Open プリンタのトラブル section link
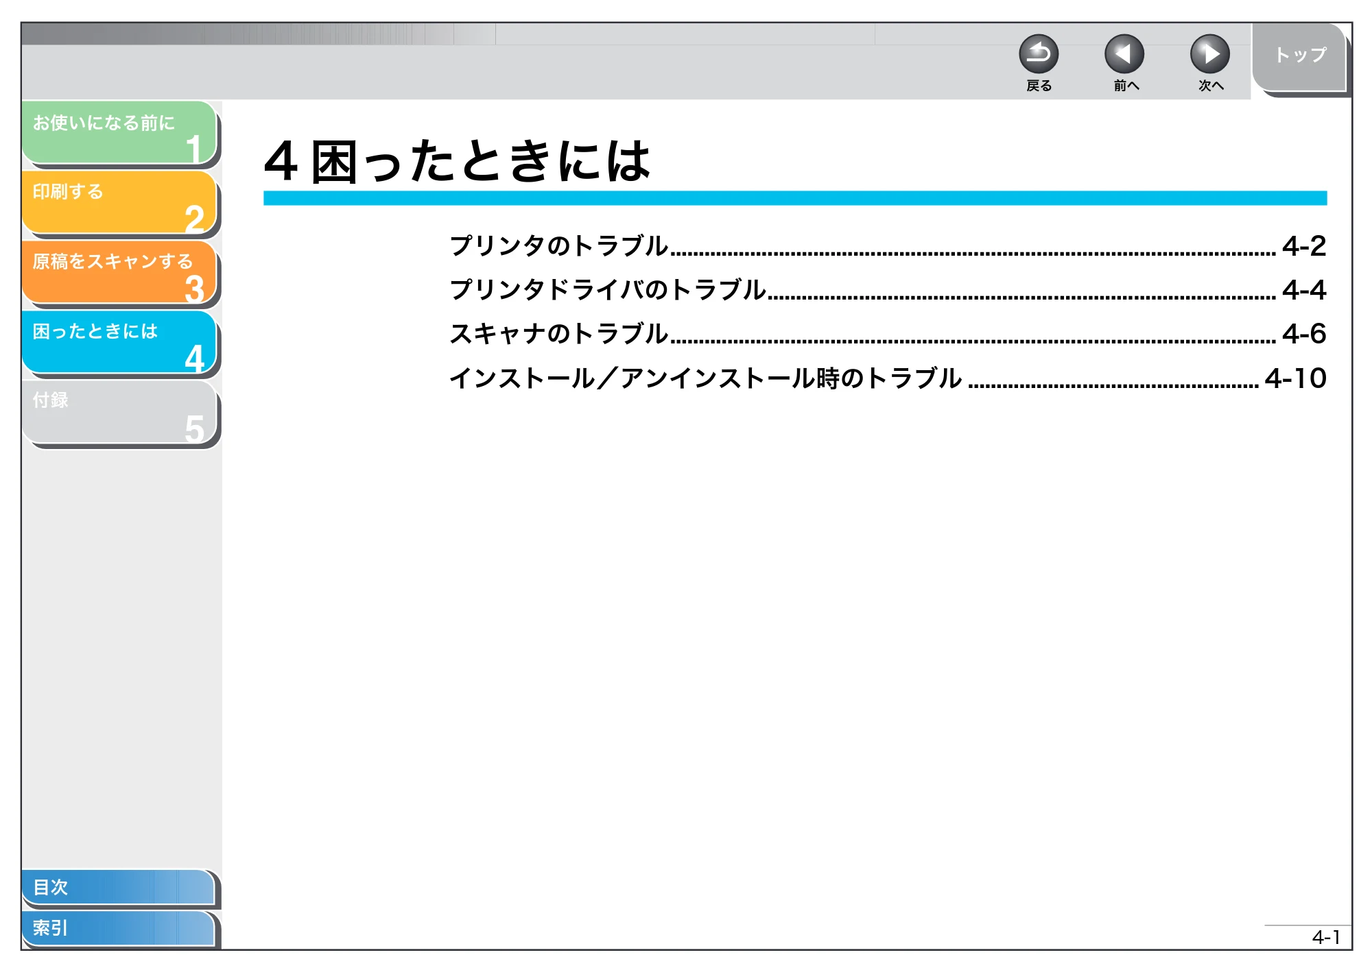Viewport: 1372px width, 970px height. tap(558, 246)
